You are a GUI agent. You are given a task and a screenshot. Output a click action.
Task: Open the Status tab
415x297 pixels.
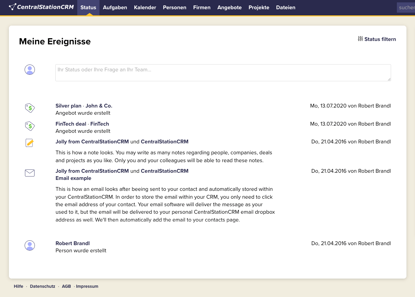(88, 8)
